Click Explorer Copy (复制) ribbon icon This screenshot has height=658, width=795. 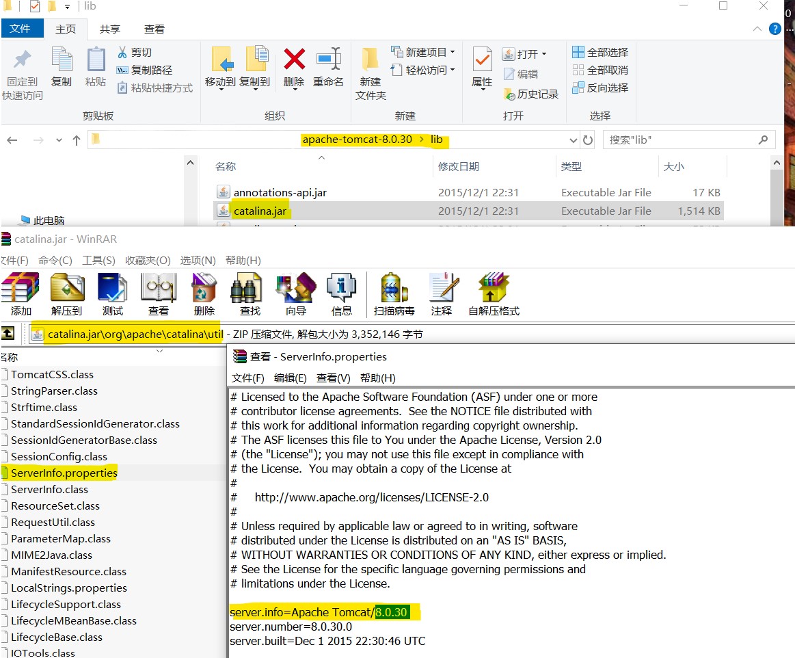pos(62,67)
